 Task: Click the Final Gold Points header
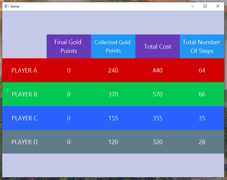pyautogui.click(x=69, y=46)
